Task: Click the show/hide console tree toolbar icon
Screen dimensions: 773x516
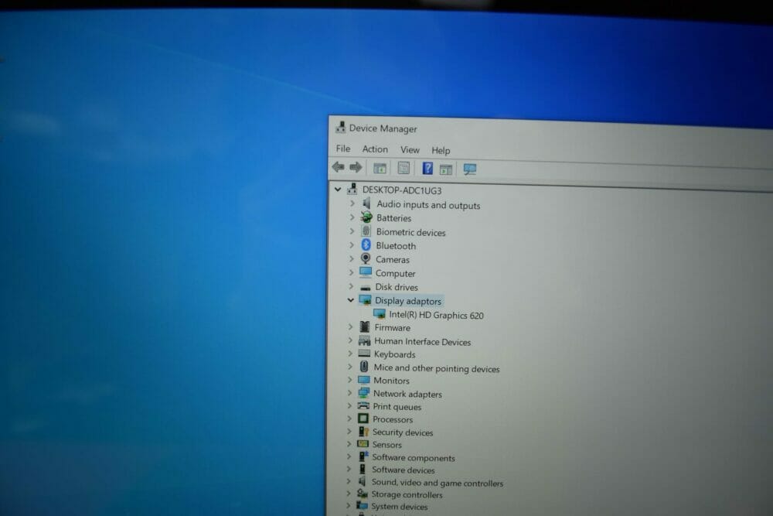Action: pyautogui.click(x=380, y=168)
